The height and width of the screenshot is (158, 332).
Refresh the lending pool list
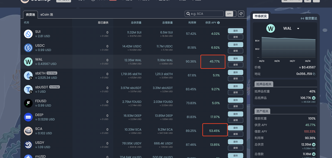[241, 14]
